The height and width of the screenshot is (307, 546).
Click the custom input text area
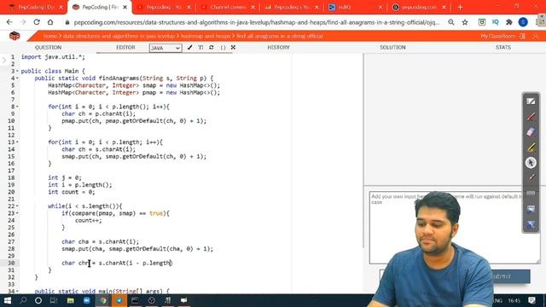pos(455,228)
